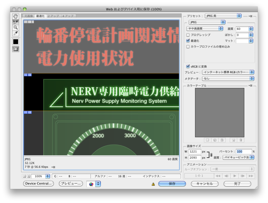Go to last animation frame
Viewport: 268px width, 203px height.
pos(251,176)
